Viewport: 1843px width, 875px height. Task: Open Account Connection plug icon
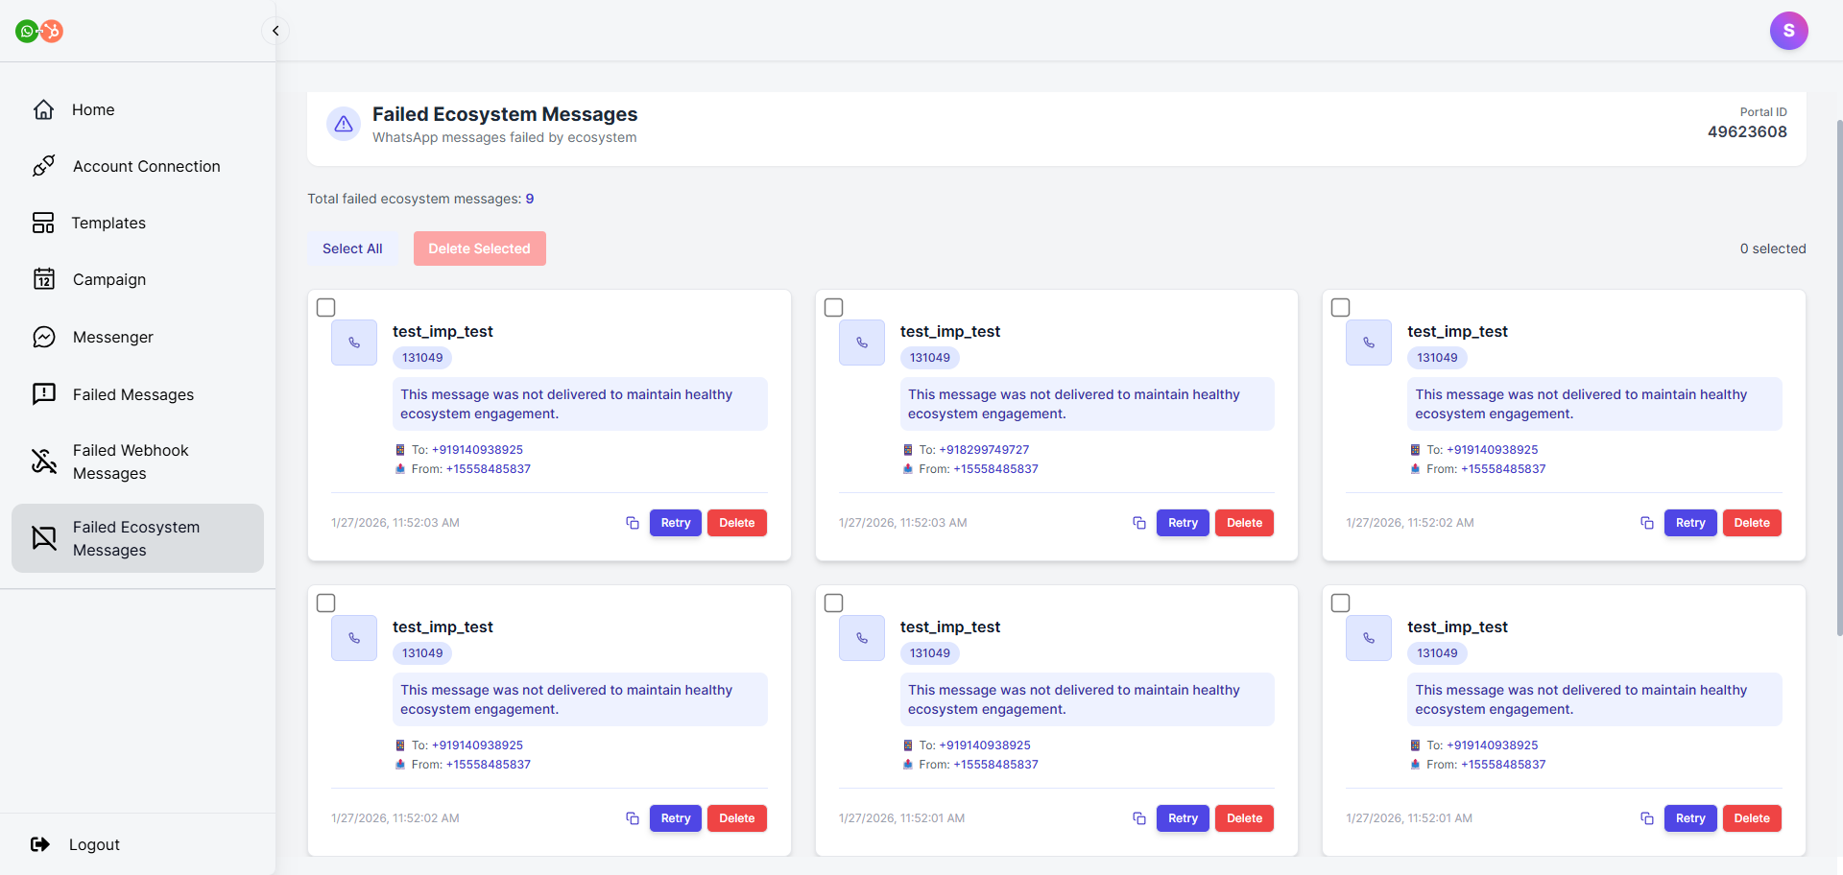pos(43,166)
